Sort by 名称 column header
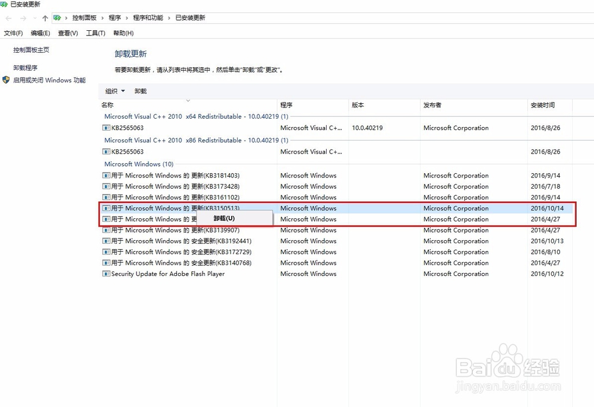The height and width of the screenshot is (407, 594). [188, 105]
